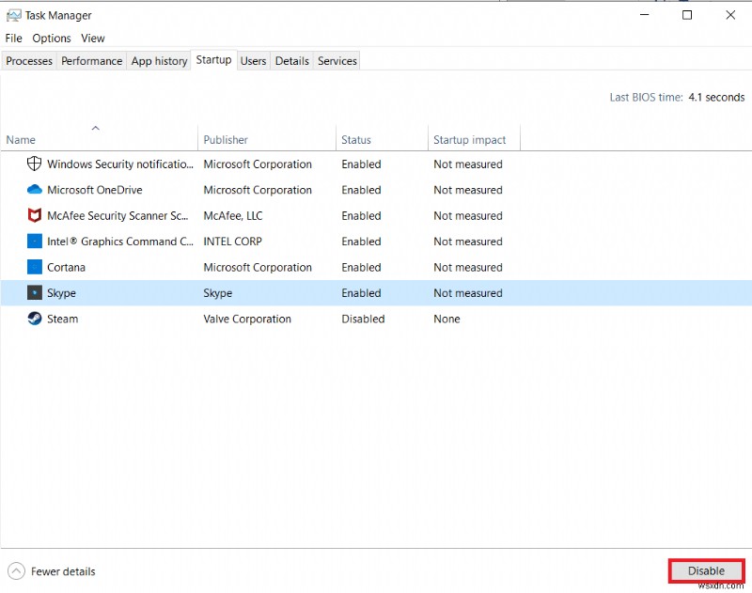Image resolution: width=752 pixels, height=593 pixels.
Task: Open the Options menu
Action: 51,39
